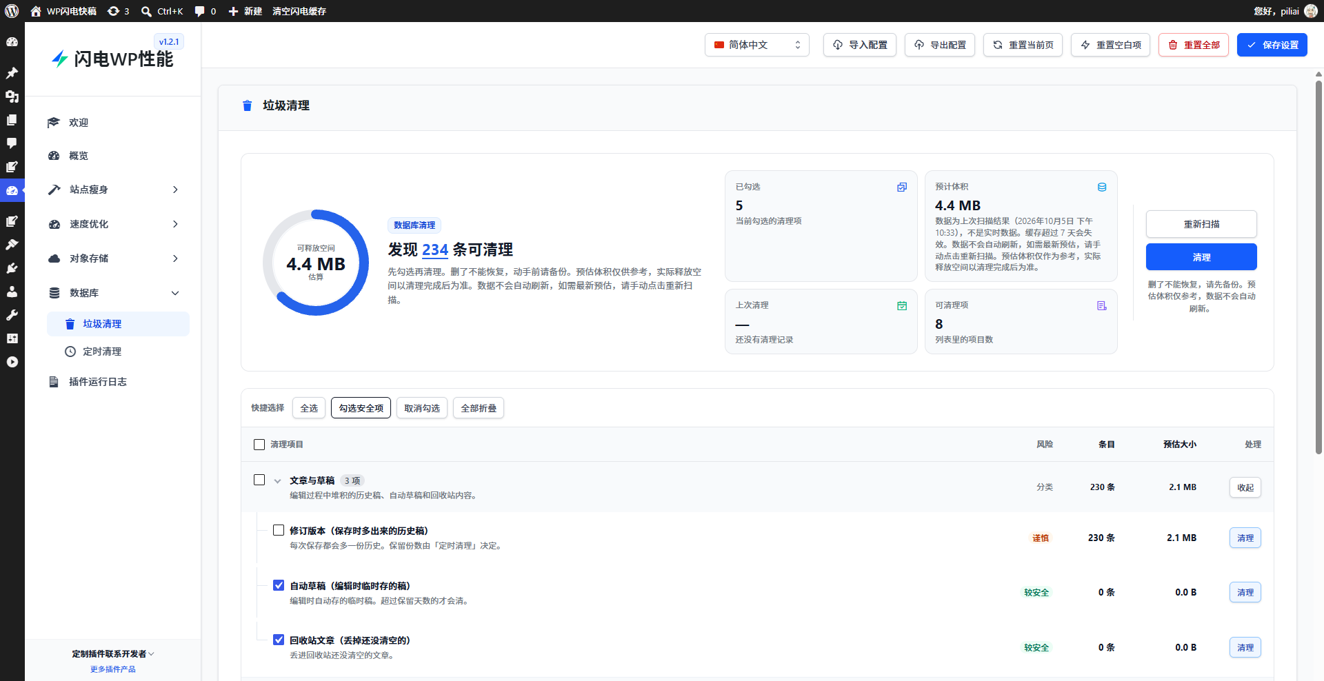
Task: Open the posts pin icon in left rail
Action: tap(12, 72)
